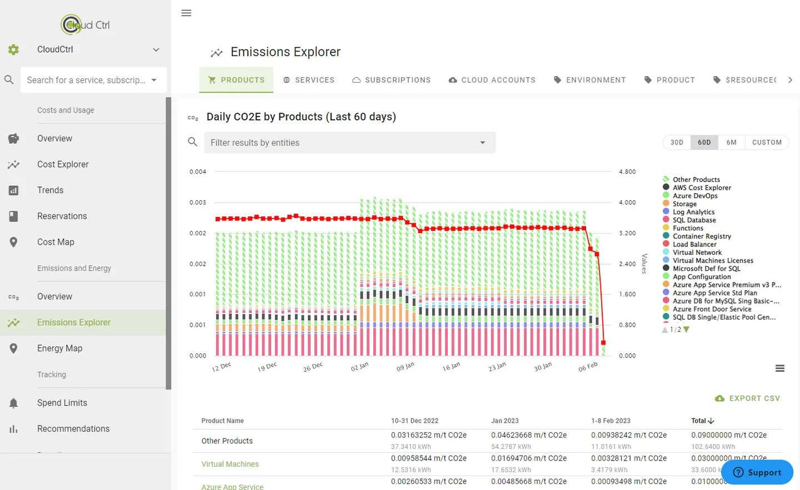Click the Cost Explorer chart icon
Viewport: 800px width, 490px height.
(13, 164)
